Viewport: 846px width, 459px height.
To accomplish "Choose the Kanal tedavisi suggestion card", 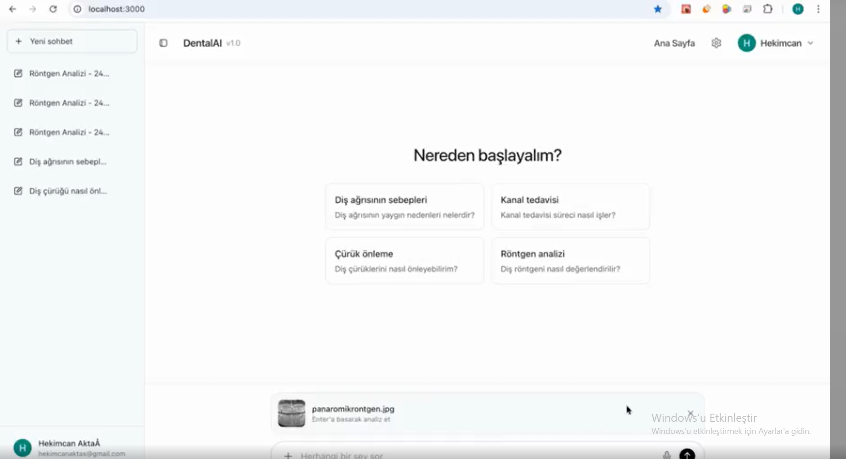I will (x=571, y=206).
